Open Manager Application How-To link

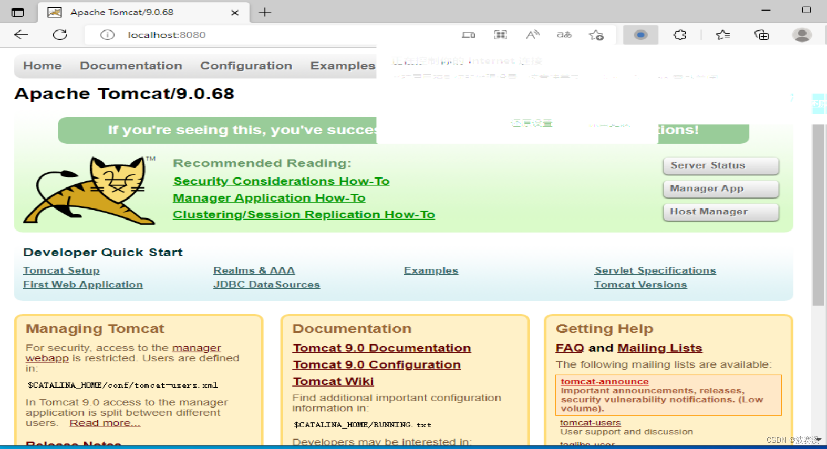pos(269,198)
